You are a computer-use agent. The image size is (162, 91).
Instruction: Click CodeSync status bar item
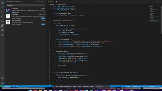pyautogui.click(x=8, y=86)
